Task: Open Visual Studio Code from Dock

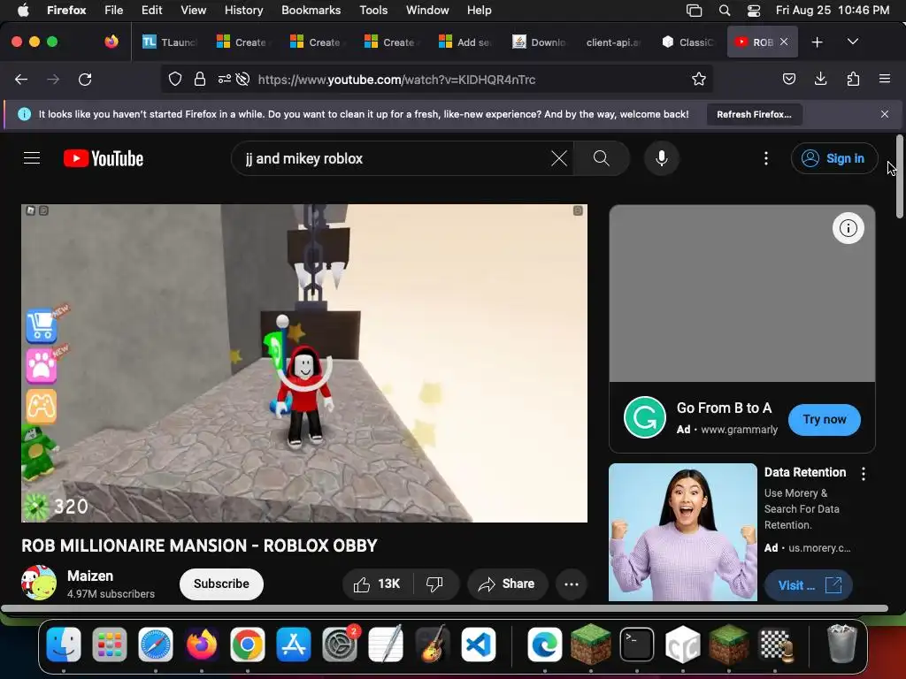Action: tap(479, 645)
